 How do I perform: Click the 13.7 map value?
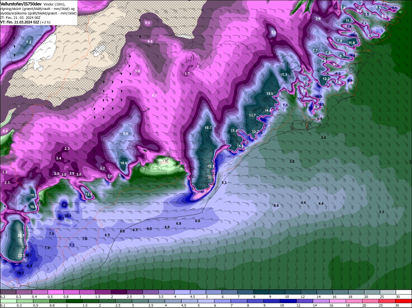(x=252, y=115)
